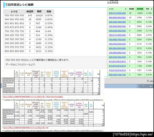Click the sort arrows in the green 割合 header
The width and height of the screenshot is (154, 137).
click(151, 9)
